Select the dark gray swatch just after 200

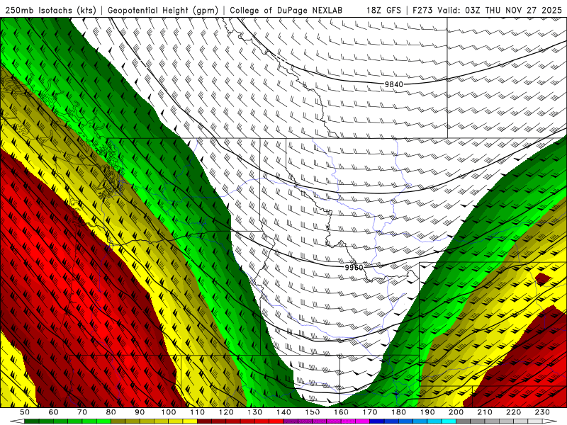point(464,421)
